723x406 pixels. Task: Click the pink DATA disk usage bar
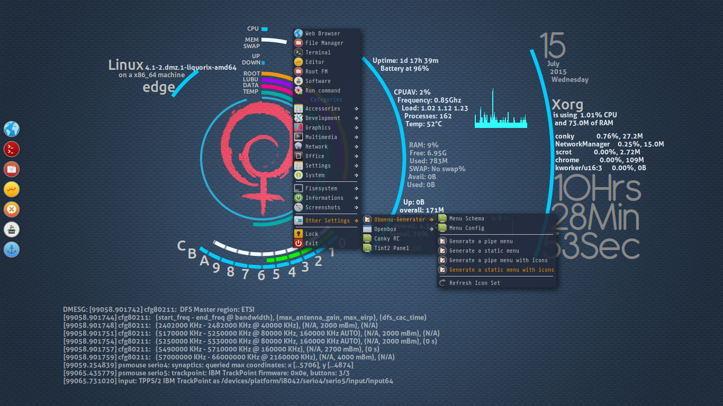(x=277, y=87)
